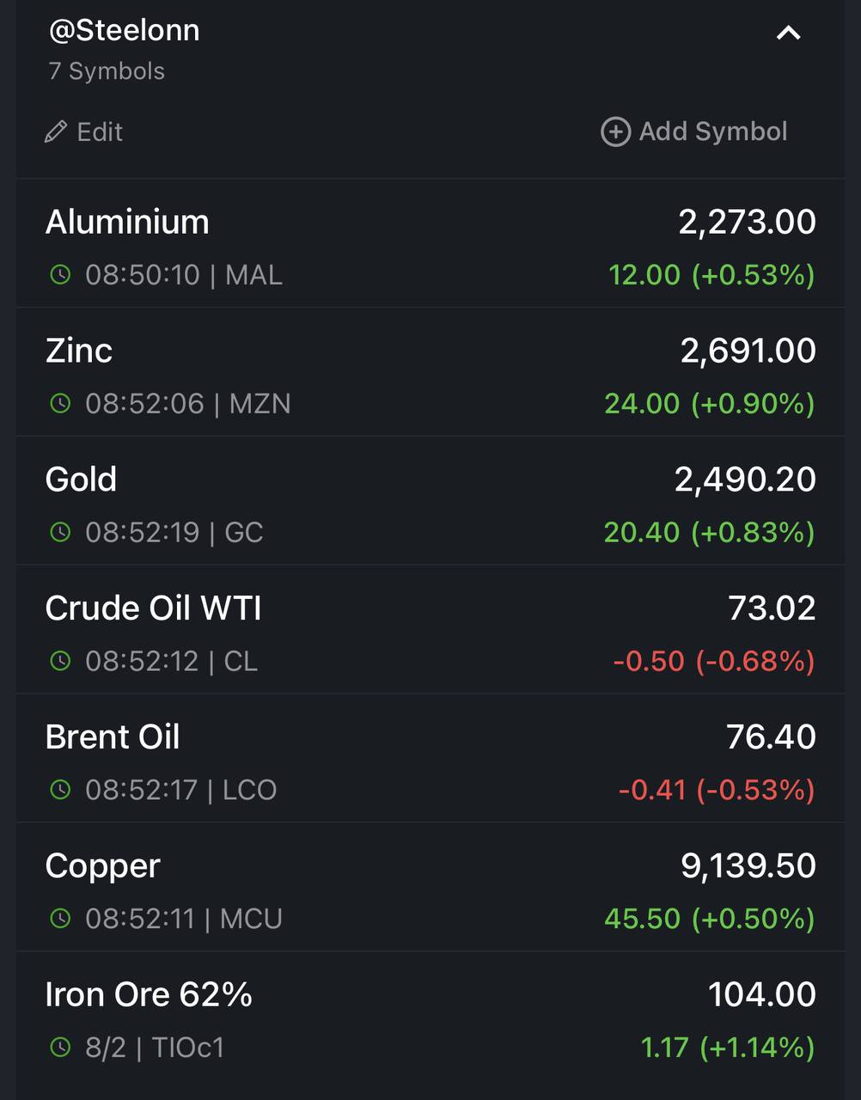Open the Crude Oil WTI entry
Viewport: 861px width, 1100px height.
(x=430, y=630)
